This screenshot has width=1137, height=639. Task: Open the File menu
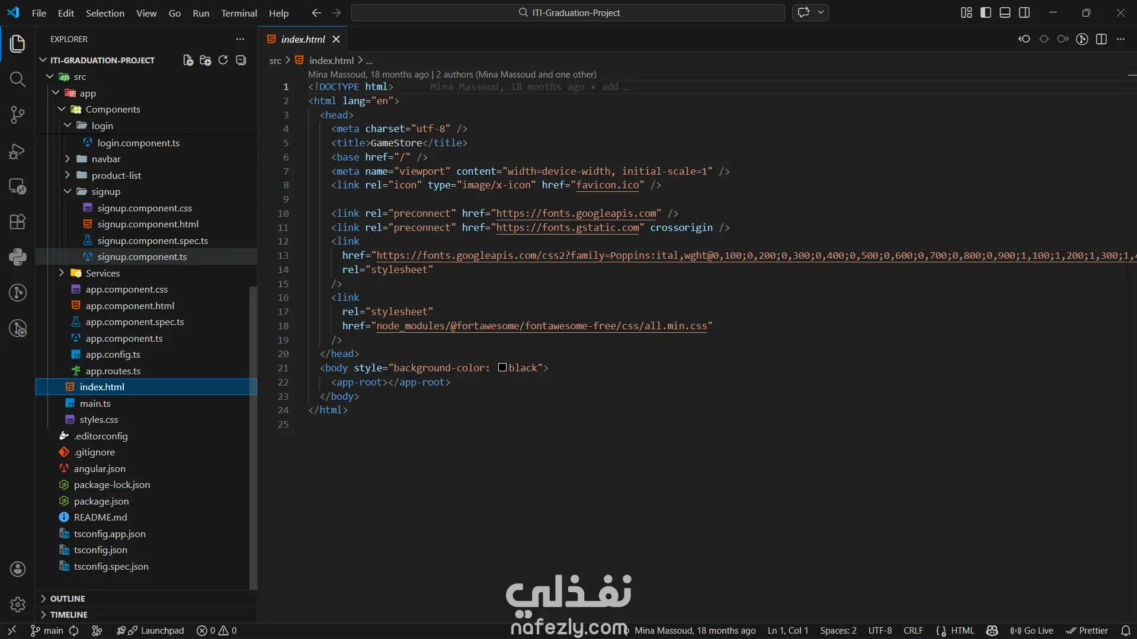click(x=39, y=13)
